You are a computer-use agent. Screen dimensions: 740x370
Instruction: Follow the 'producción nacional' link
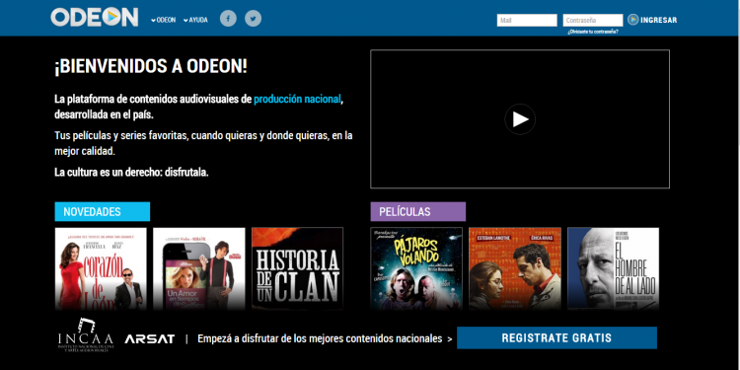[x=297, y=99]
